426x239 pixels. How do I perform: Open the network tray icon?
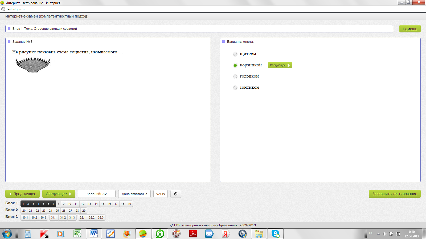pos(398,234)
